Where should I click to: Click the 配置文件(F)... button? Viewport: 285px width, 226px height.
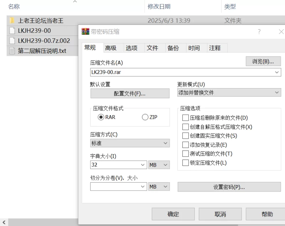(x=130, y=93)
